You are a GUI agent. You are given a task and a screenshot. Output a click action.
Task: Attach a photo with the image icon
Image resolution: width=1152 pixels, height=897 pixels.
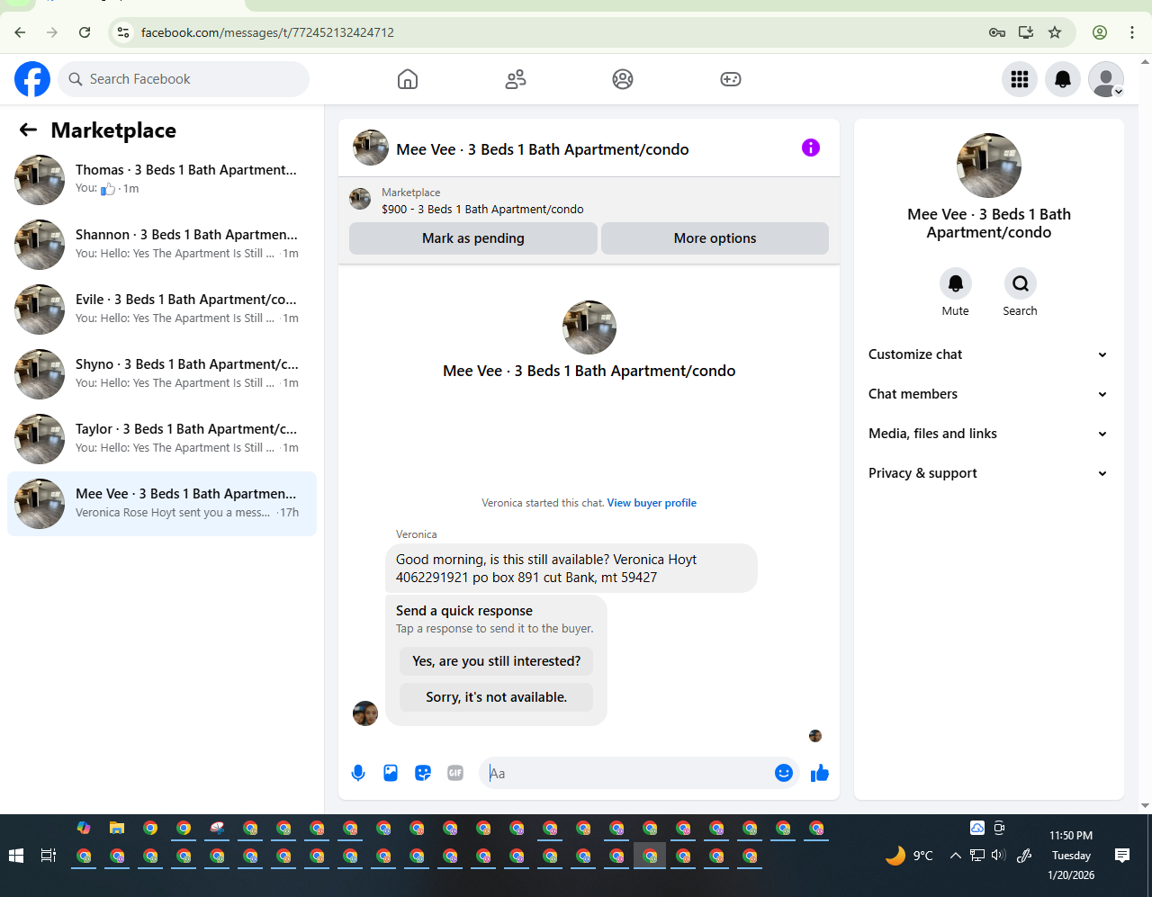[391, 773]
